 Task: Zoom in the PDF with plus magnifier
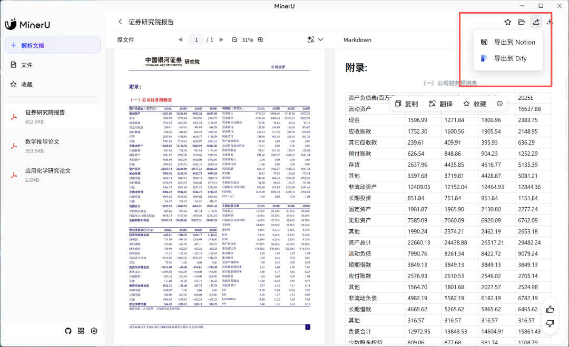[260, 40]
